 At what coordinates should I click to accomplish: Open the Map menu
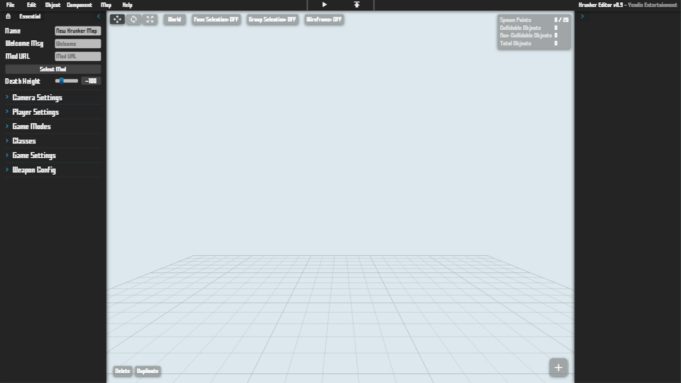click(x=105, y=5)
